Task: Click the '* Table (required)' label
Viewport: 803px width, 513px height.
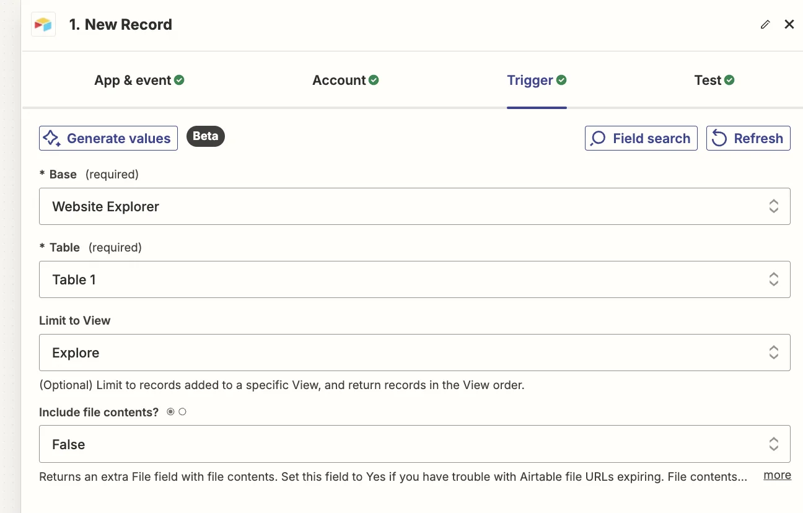Action: (90, 248)
